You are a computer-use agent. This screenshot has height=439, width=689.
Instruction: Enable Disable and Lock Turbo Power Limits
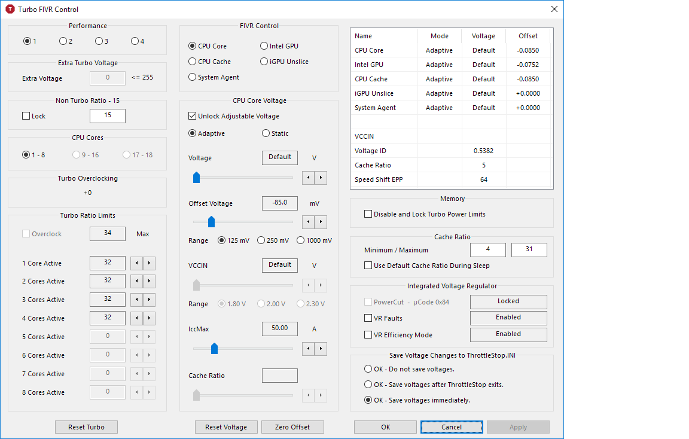(x=368, y=214)
